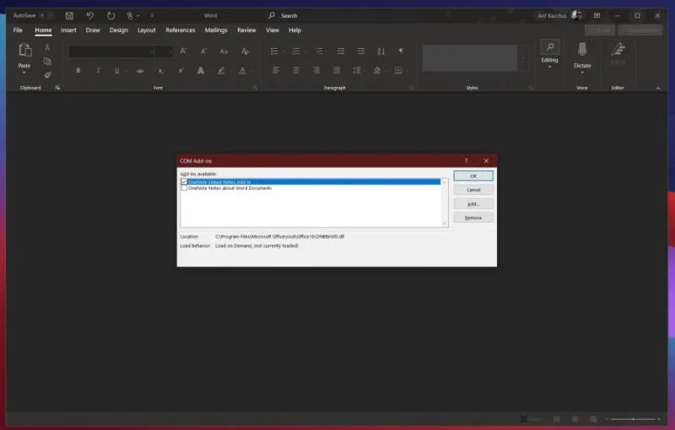This screenshot has width=675, height=430.
Task: Show paragraph marks with pilcrow icon
Action: coord(402,51)
